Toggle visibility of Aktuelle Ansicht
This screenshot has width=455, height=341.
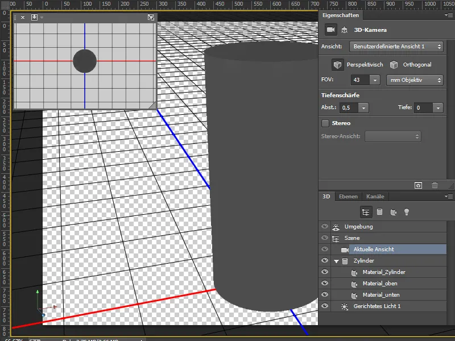click(325, 249)
